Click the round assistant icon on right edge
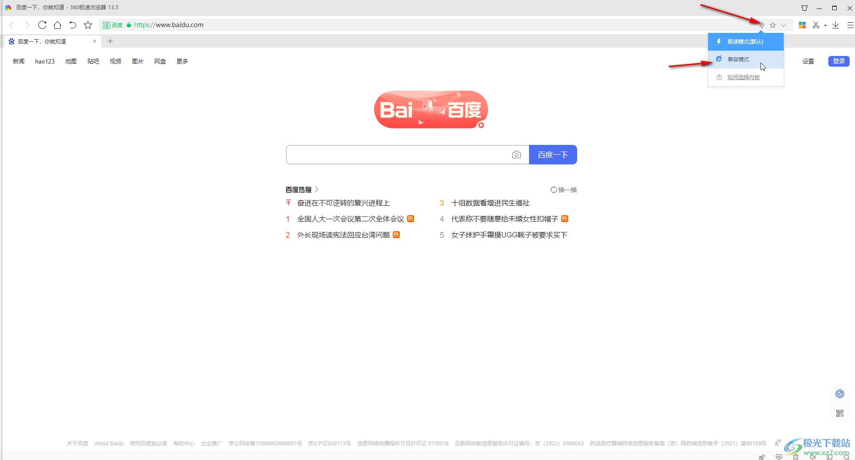The width and height of the screenshot is (855, 460). point(840,394)
